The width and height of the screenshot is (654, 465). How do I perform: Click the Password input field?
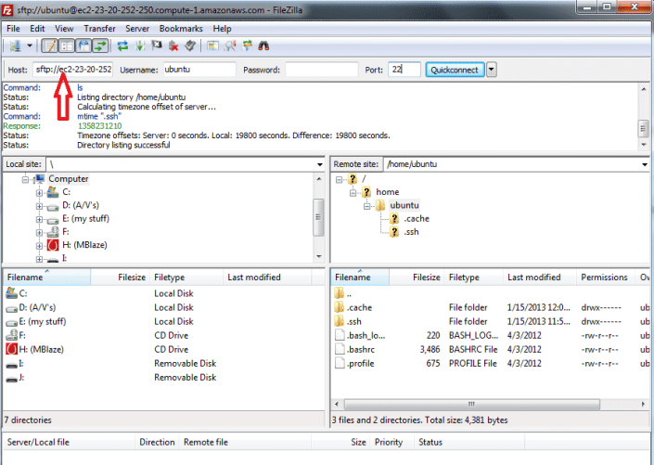322,70
